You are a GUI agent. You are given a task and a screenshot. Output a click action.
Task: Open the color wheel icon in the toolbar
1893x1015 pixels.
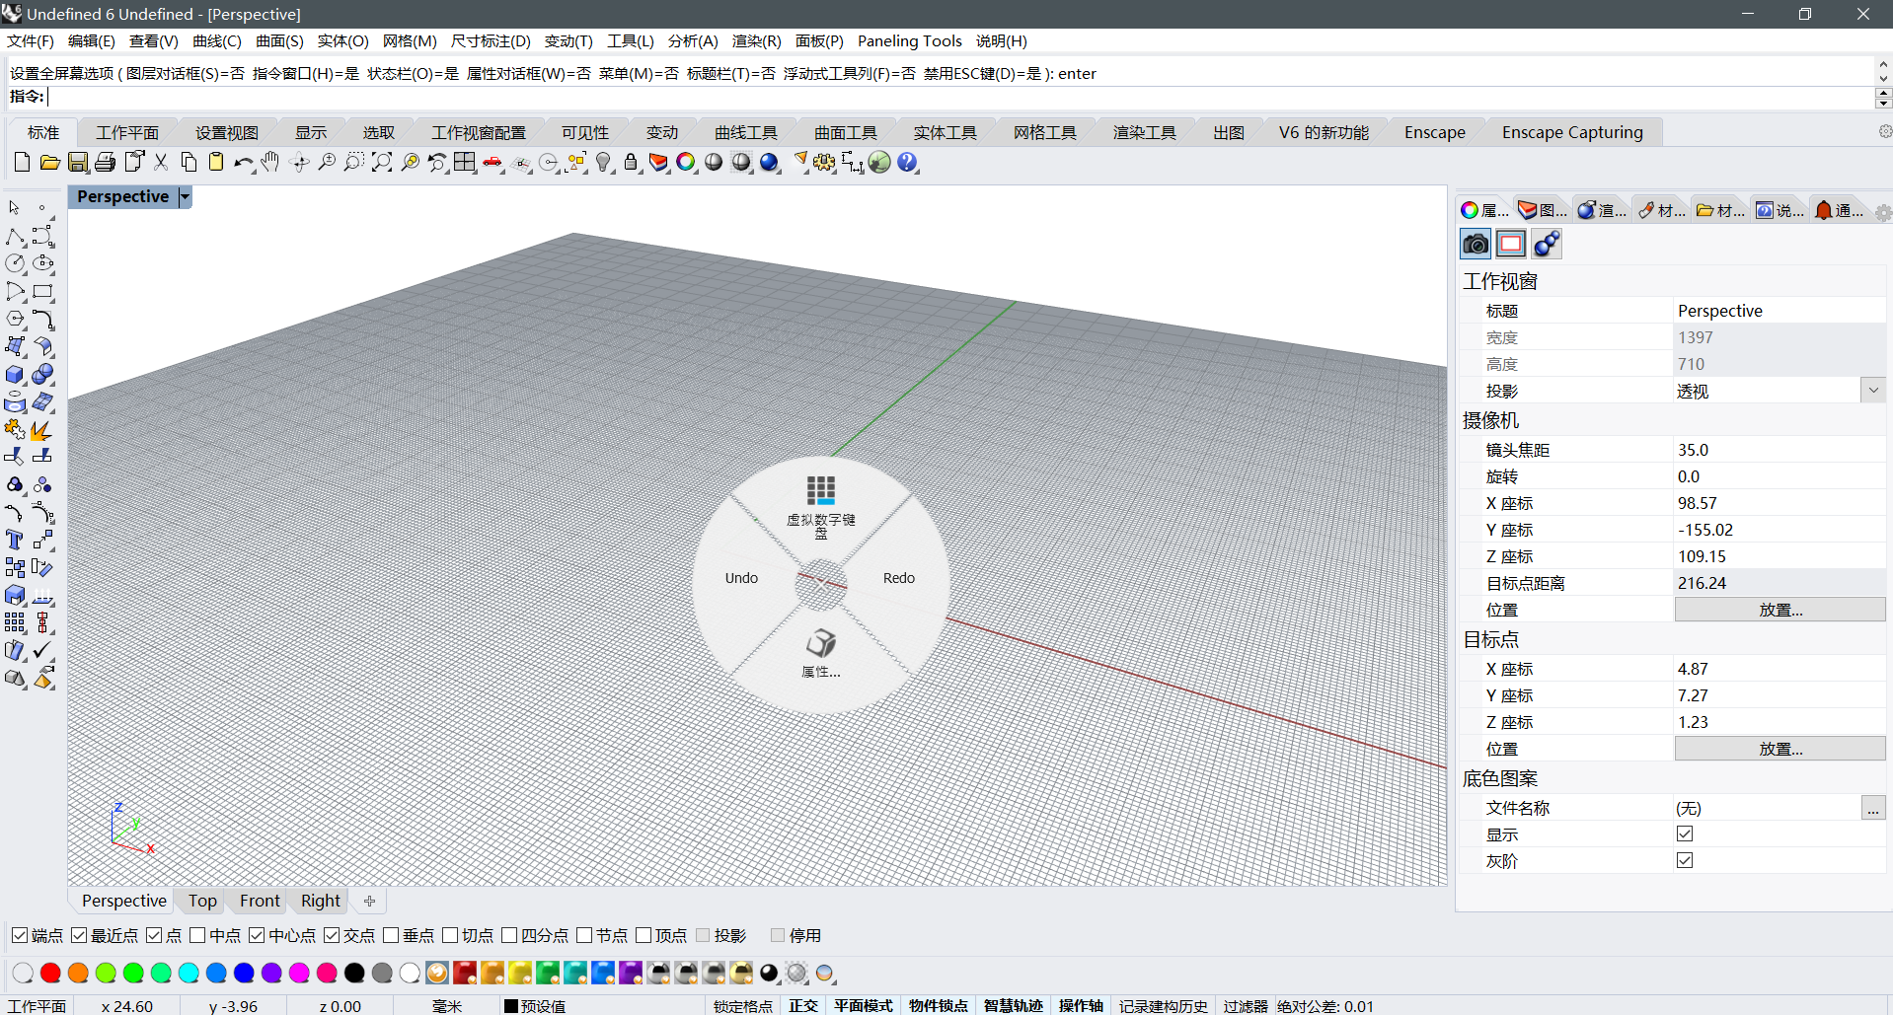tap(686, 163)
